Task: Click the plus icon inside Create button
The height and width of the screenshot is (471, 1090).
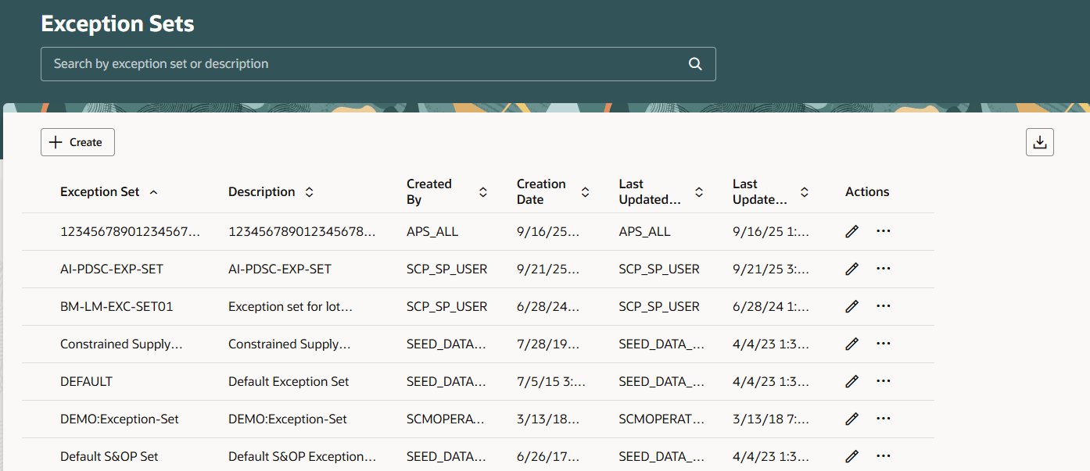Action: [56, 141]
